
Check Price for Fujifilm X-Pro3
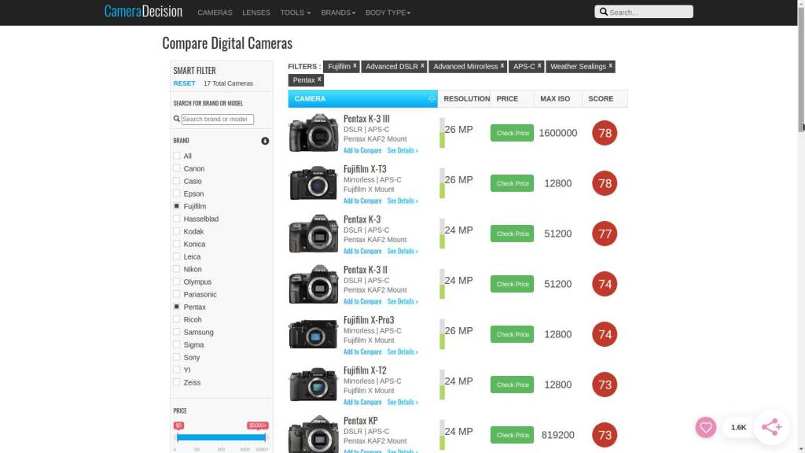point(512,334)
